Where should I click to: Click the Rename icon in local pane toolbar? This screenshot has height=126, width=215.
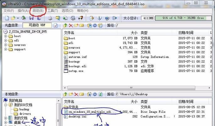82,94
